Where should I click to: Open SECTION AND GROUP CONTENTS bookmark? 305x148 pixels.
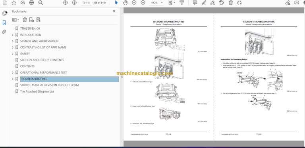pos(42,60)
